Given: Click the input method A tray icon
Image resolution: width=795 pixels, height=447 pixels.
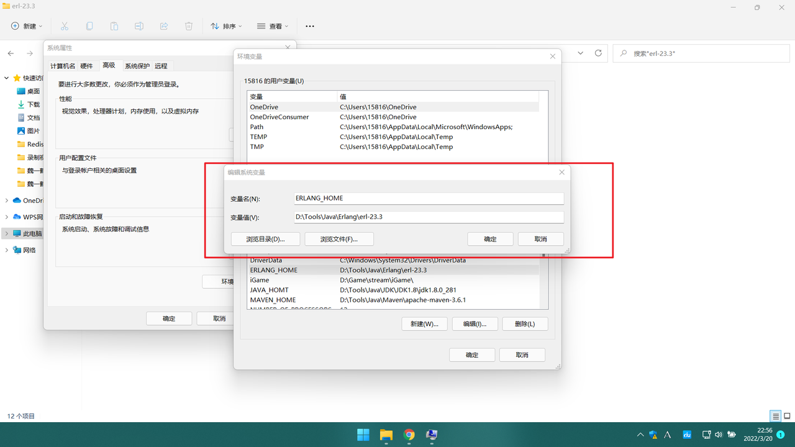Looking at the screenshot, I should pos(668,435).
